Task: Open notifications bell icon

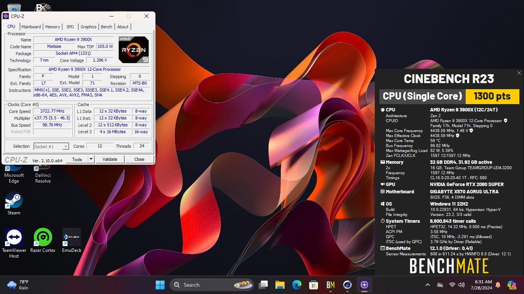Action: (498, 285)
